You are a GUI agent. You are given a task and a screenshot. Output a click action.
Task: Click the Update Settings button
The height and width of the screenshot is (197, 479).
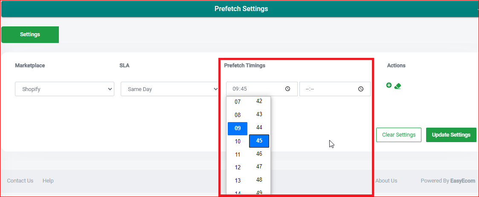451,135
